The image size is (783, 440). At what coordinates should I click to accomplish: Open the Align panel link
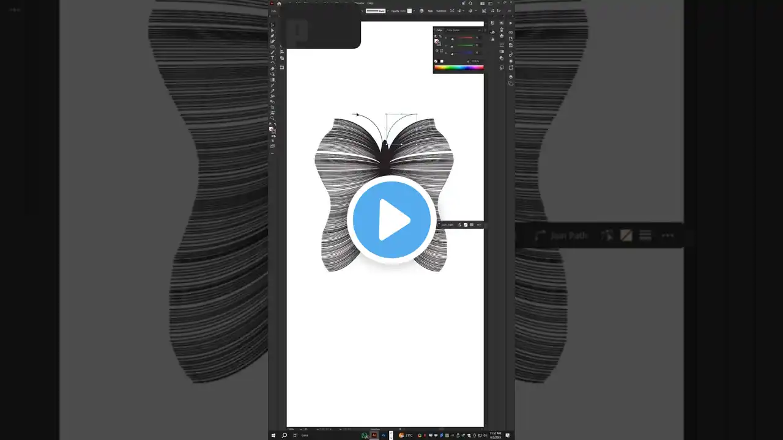click(430, 11)
